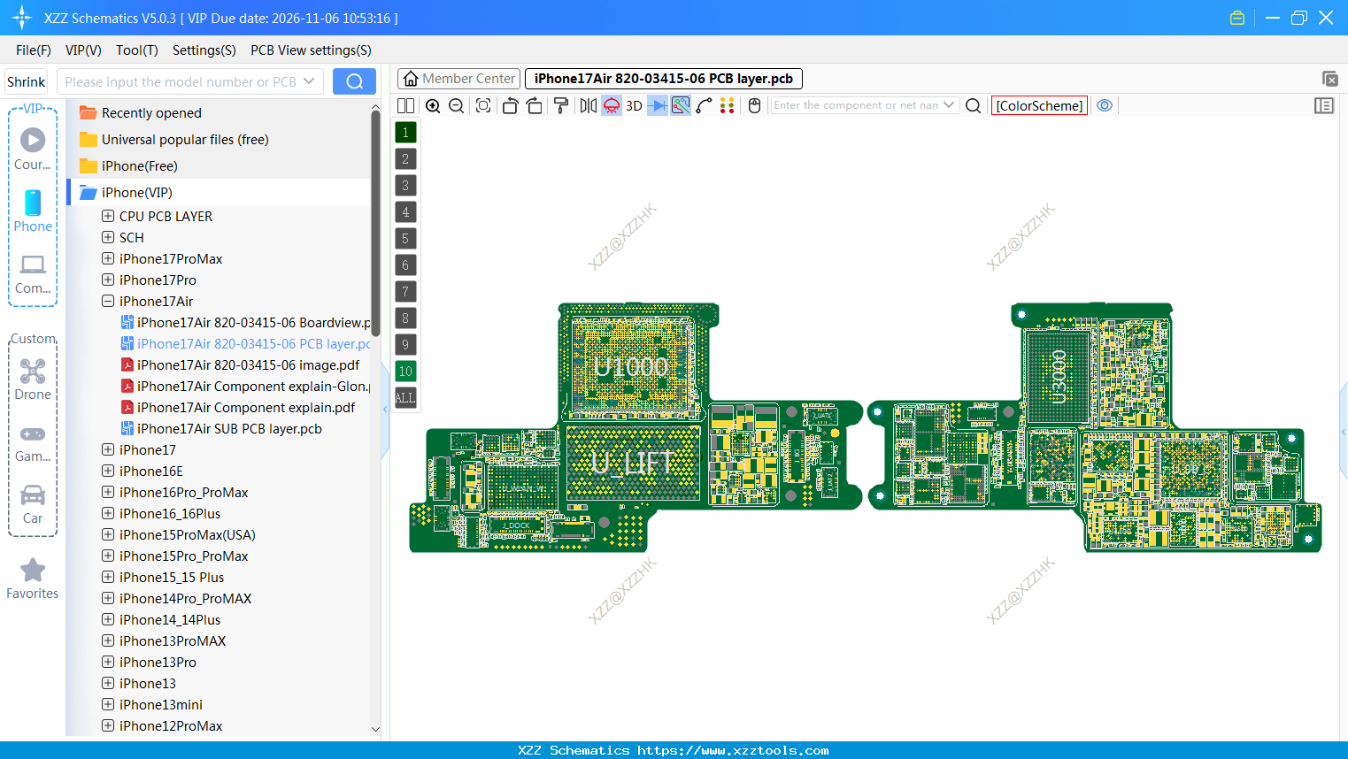
Task: Switch to 3D board view
Action: 635,105
